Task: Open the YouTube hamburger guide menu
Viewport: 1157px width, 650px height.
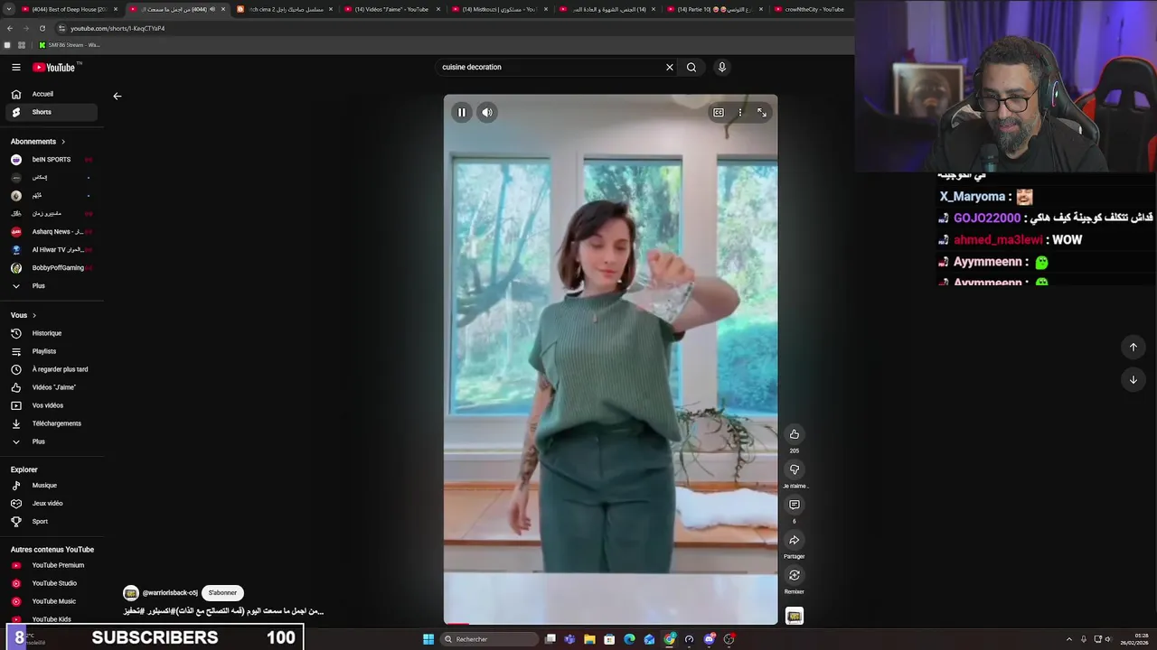Action: point(15,67)
